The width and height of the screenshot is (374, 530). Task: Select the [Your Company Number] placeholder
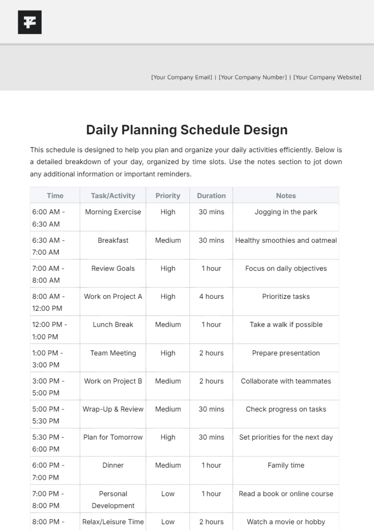click(253, 77)
